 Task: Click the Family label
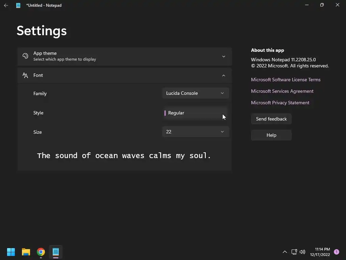(x=40, y=93)
